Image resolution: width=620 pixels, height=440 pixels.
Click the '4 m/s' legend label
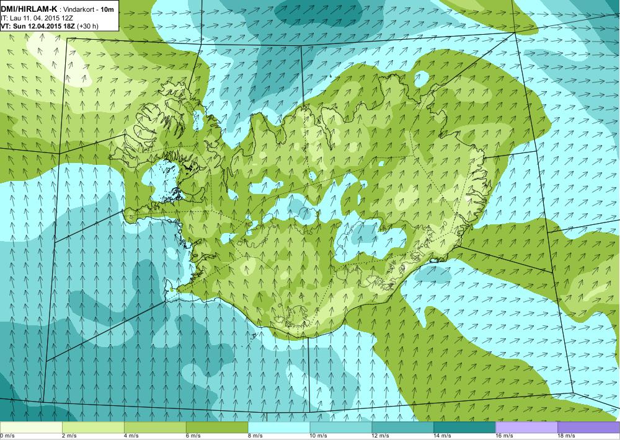[x=131, y=436]
